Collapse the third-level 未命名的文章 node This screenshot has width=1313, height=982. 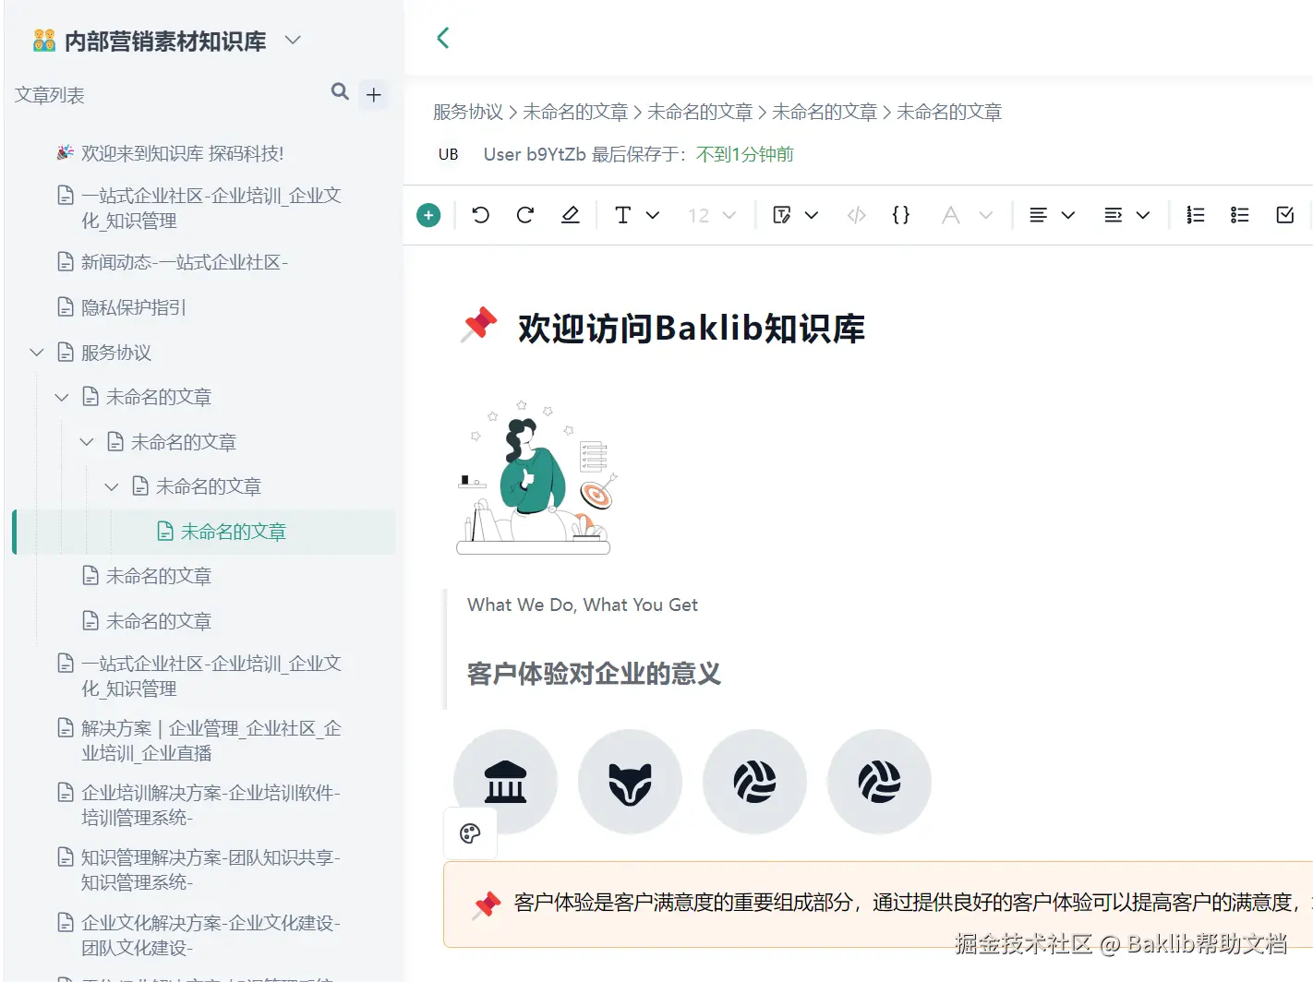pyautogui.click(x=112, y=486)
